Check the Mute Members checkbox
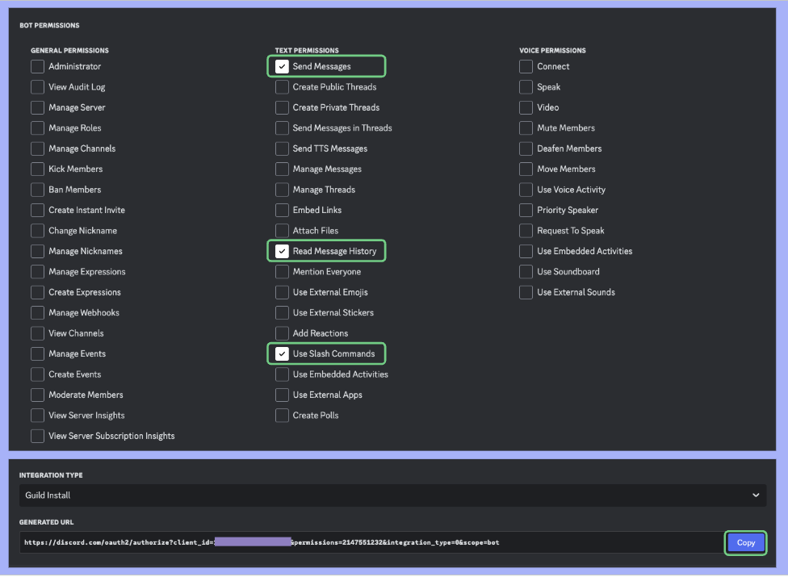 tap(526, 128)
